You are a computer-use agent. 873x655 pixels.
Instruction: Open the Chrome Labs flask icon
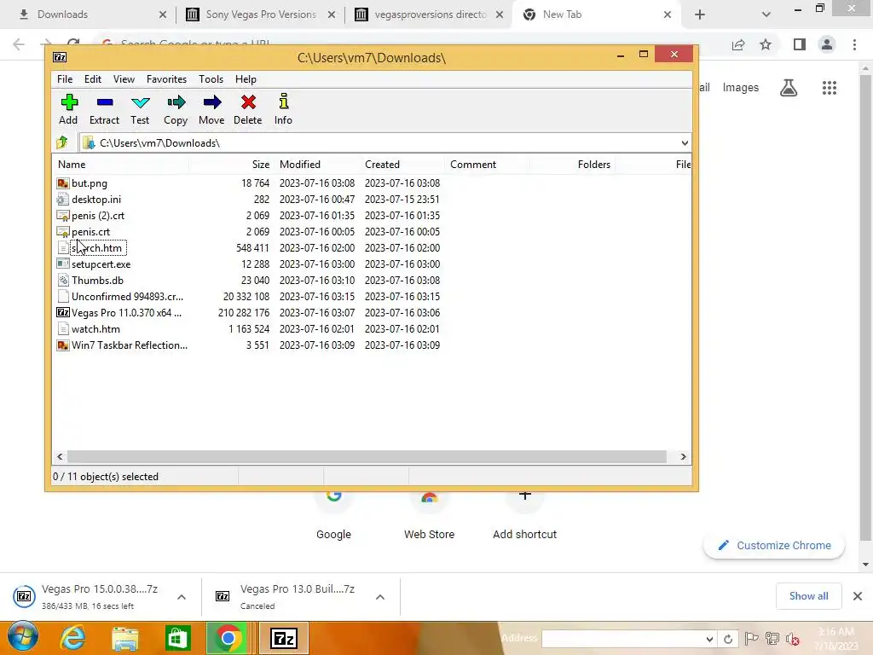pos(789,88)
